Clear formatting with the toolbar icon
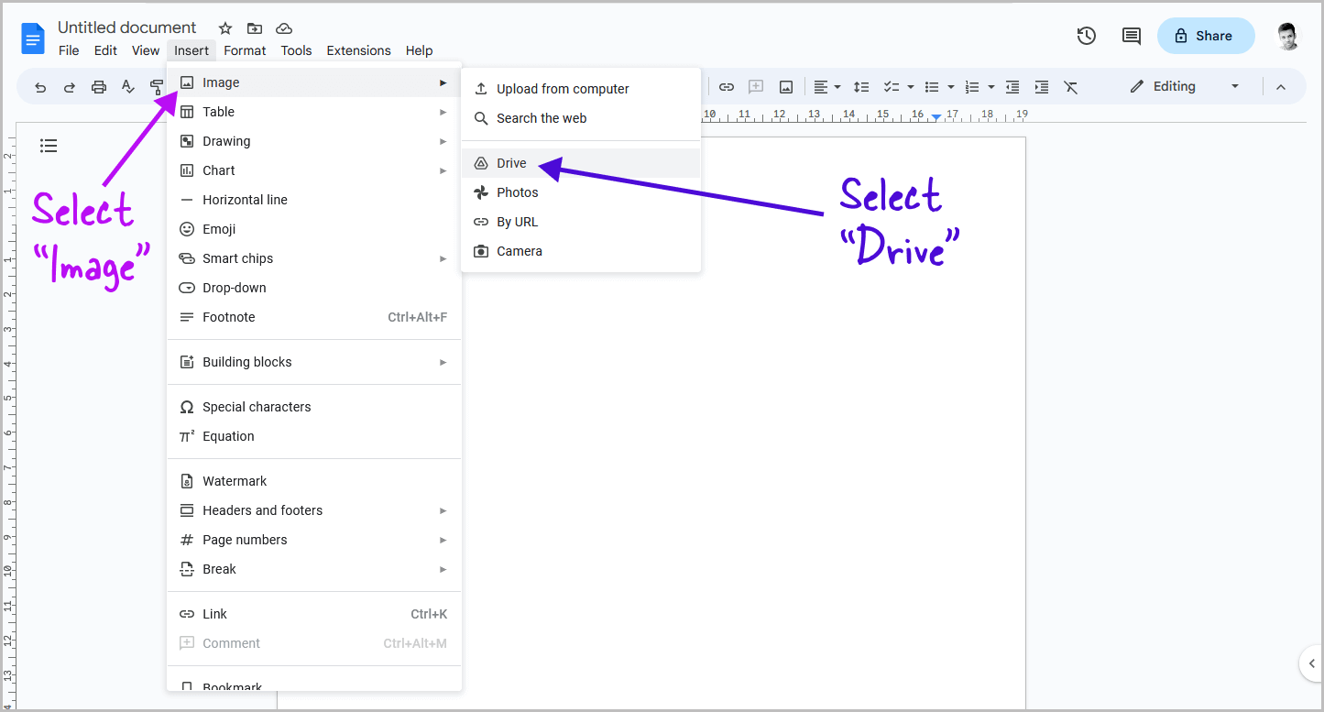 pos(1070,86)
